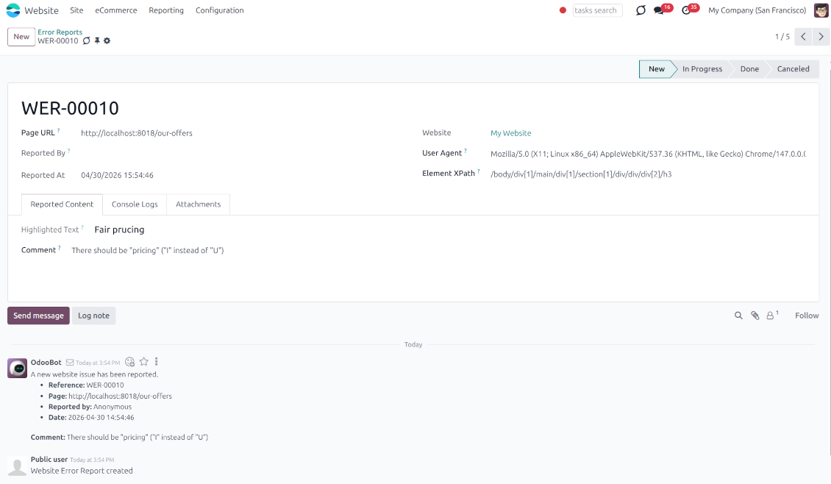This screenshot has width=831, height=484.
Task: Open the Reporting menu
Action: click(x=166, y=10)
